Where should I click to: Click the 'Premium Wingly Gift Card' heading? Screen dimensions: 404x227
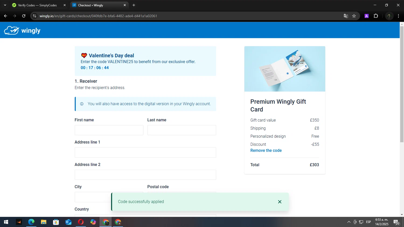[x=278, y=105]
